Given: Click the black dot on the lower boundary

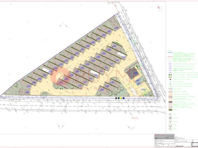Looking at the screenshot, I should coord(116,98).
